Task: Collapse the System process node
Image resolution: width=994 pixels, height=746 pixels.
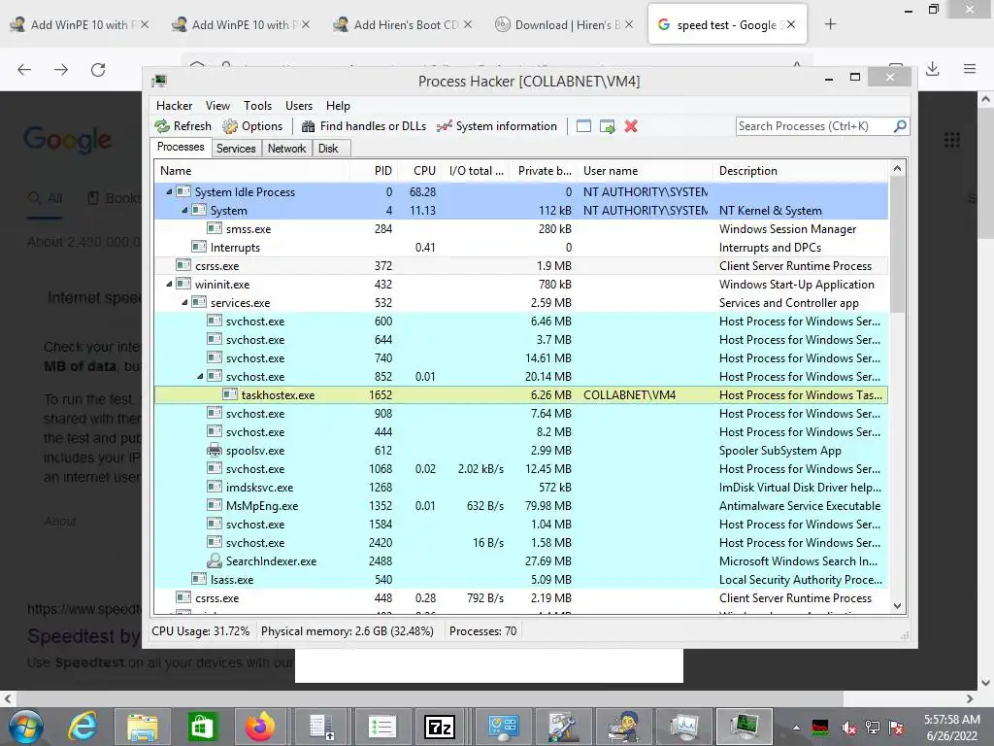Action: pyautogui.click(x=184, y=210)
